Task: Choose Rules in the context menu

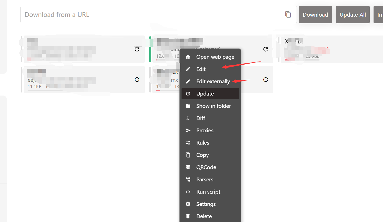Action: pos(203,143)
